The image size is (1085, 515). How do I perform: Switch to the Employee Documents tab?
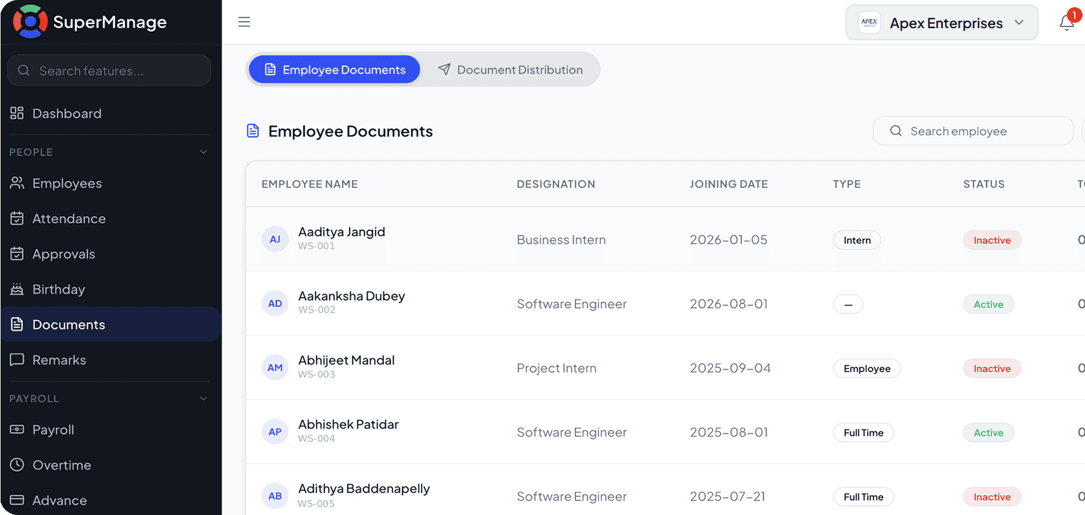[x=334, y=70]
